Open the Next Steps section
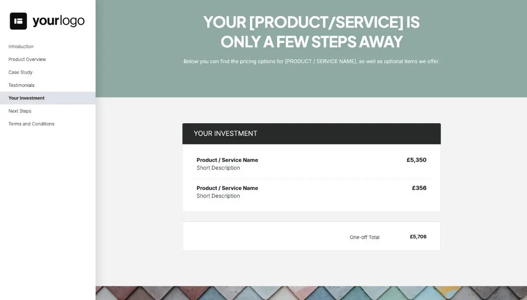 20,111
